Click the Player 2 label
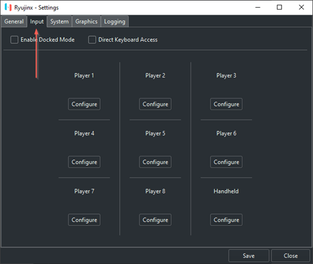This screenshot has width=313, height=264. [155, 76]
